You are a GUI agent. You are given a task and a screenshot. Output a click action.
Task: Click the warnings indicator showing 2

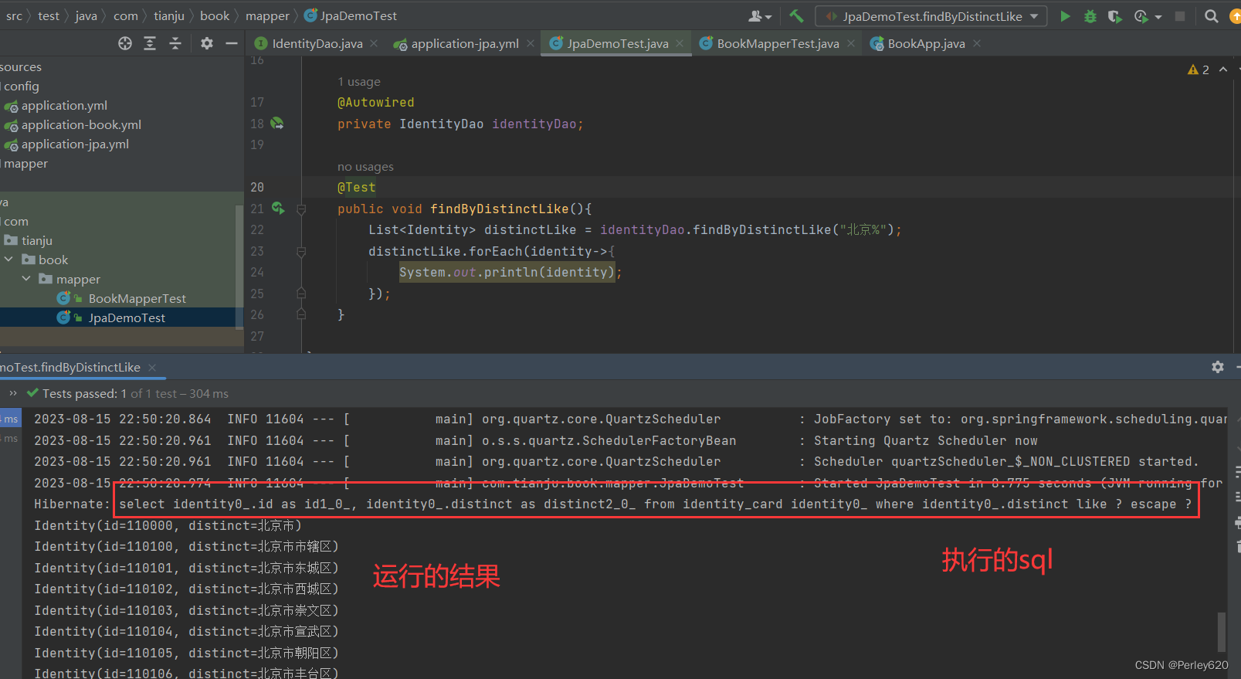coord(1199,70)
